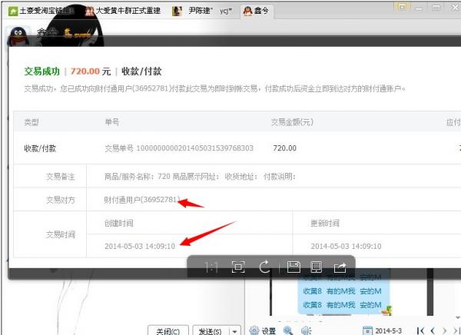461x335 pixels.
Task: Share the image via forward arrow icon
Action: 340,267
